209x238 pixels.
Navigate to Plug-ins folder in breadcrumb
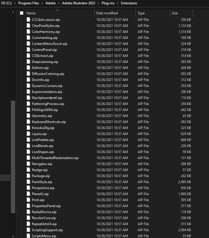click(x=108, y=3)
